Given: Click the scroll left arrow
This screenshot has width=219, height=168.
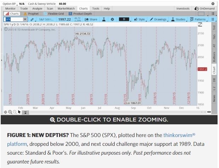Looking at the screenshot, I should [202, 112].
